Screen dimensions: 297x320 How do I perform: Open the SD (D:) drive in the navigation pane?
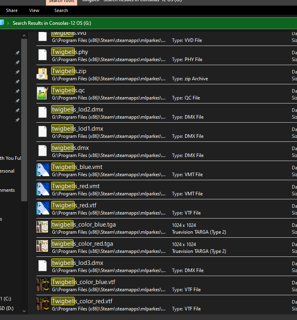7,308
